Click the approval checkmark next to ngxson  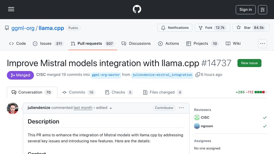(x=265, y=126)
